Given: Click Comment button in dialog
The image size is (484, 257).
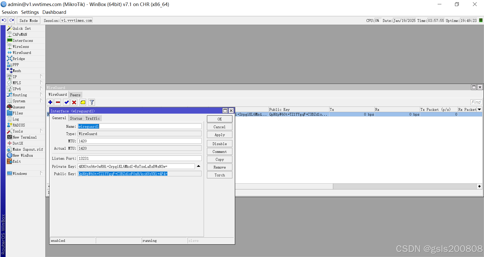Looking at the screenshot, I should pos(220,152).
